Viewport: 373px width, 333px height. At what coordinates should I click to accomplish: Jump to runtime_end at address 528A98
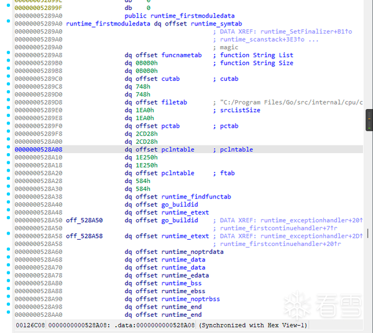182,307
